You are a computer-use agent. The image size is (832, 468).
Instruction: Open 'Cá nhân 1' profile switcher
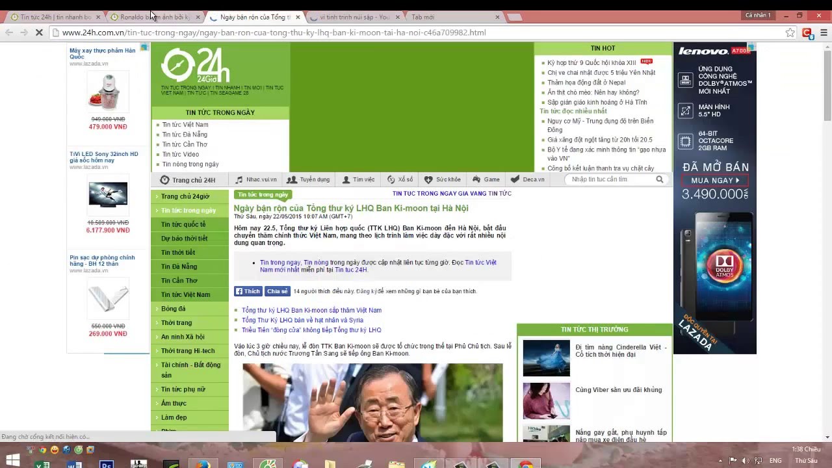click(x=758, y=16)
